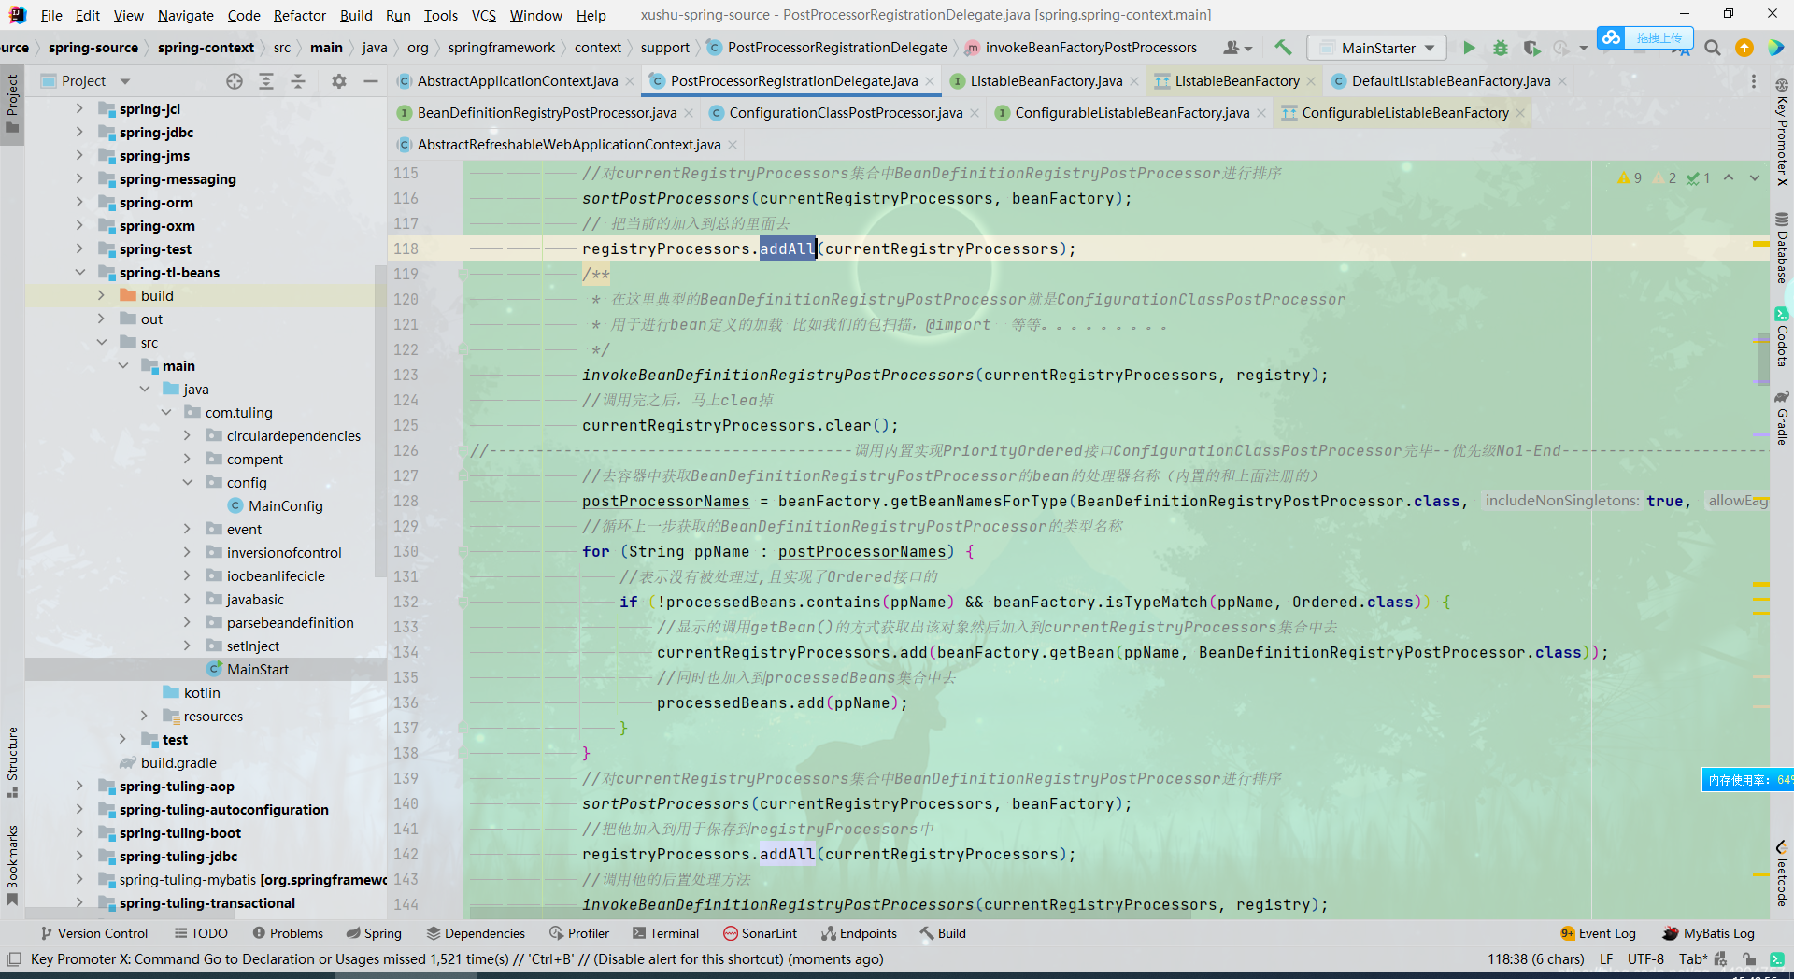The width and height of the screenshot is (1794, 979).
Task: Close the ListableBeanFactory.java tab
Action: click(1134, 82)
